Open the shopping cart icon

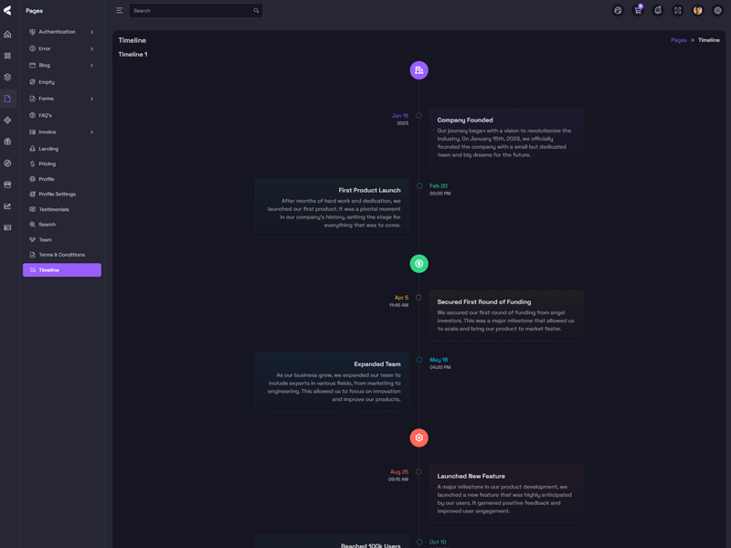coord(638,11)
